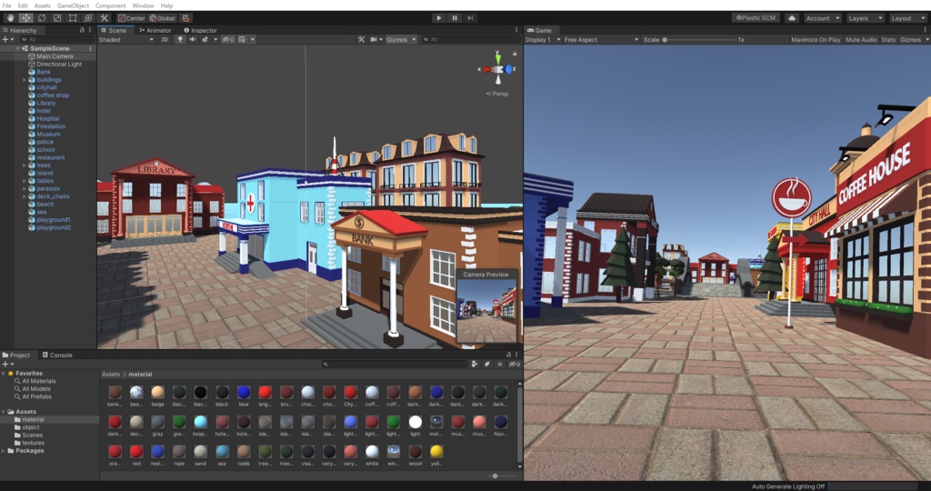The width and height of the screenshot is (931, 491).
Task: Toggle 2D view mode in the Scene
Action: pyautogui.click(x=165, y=40)
